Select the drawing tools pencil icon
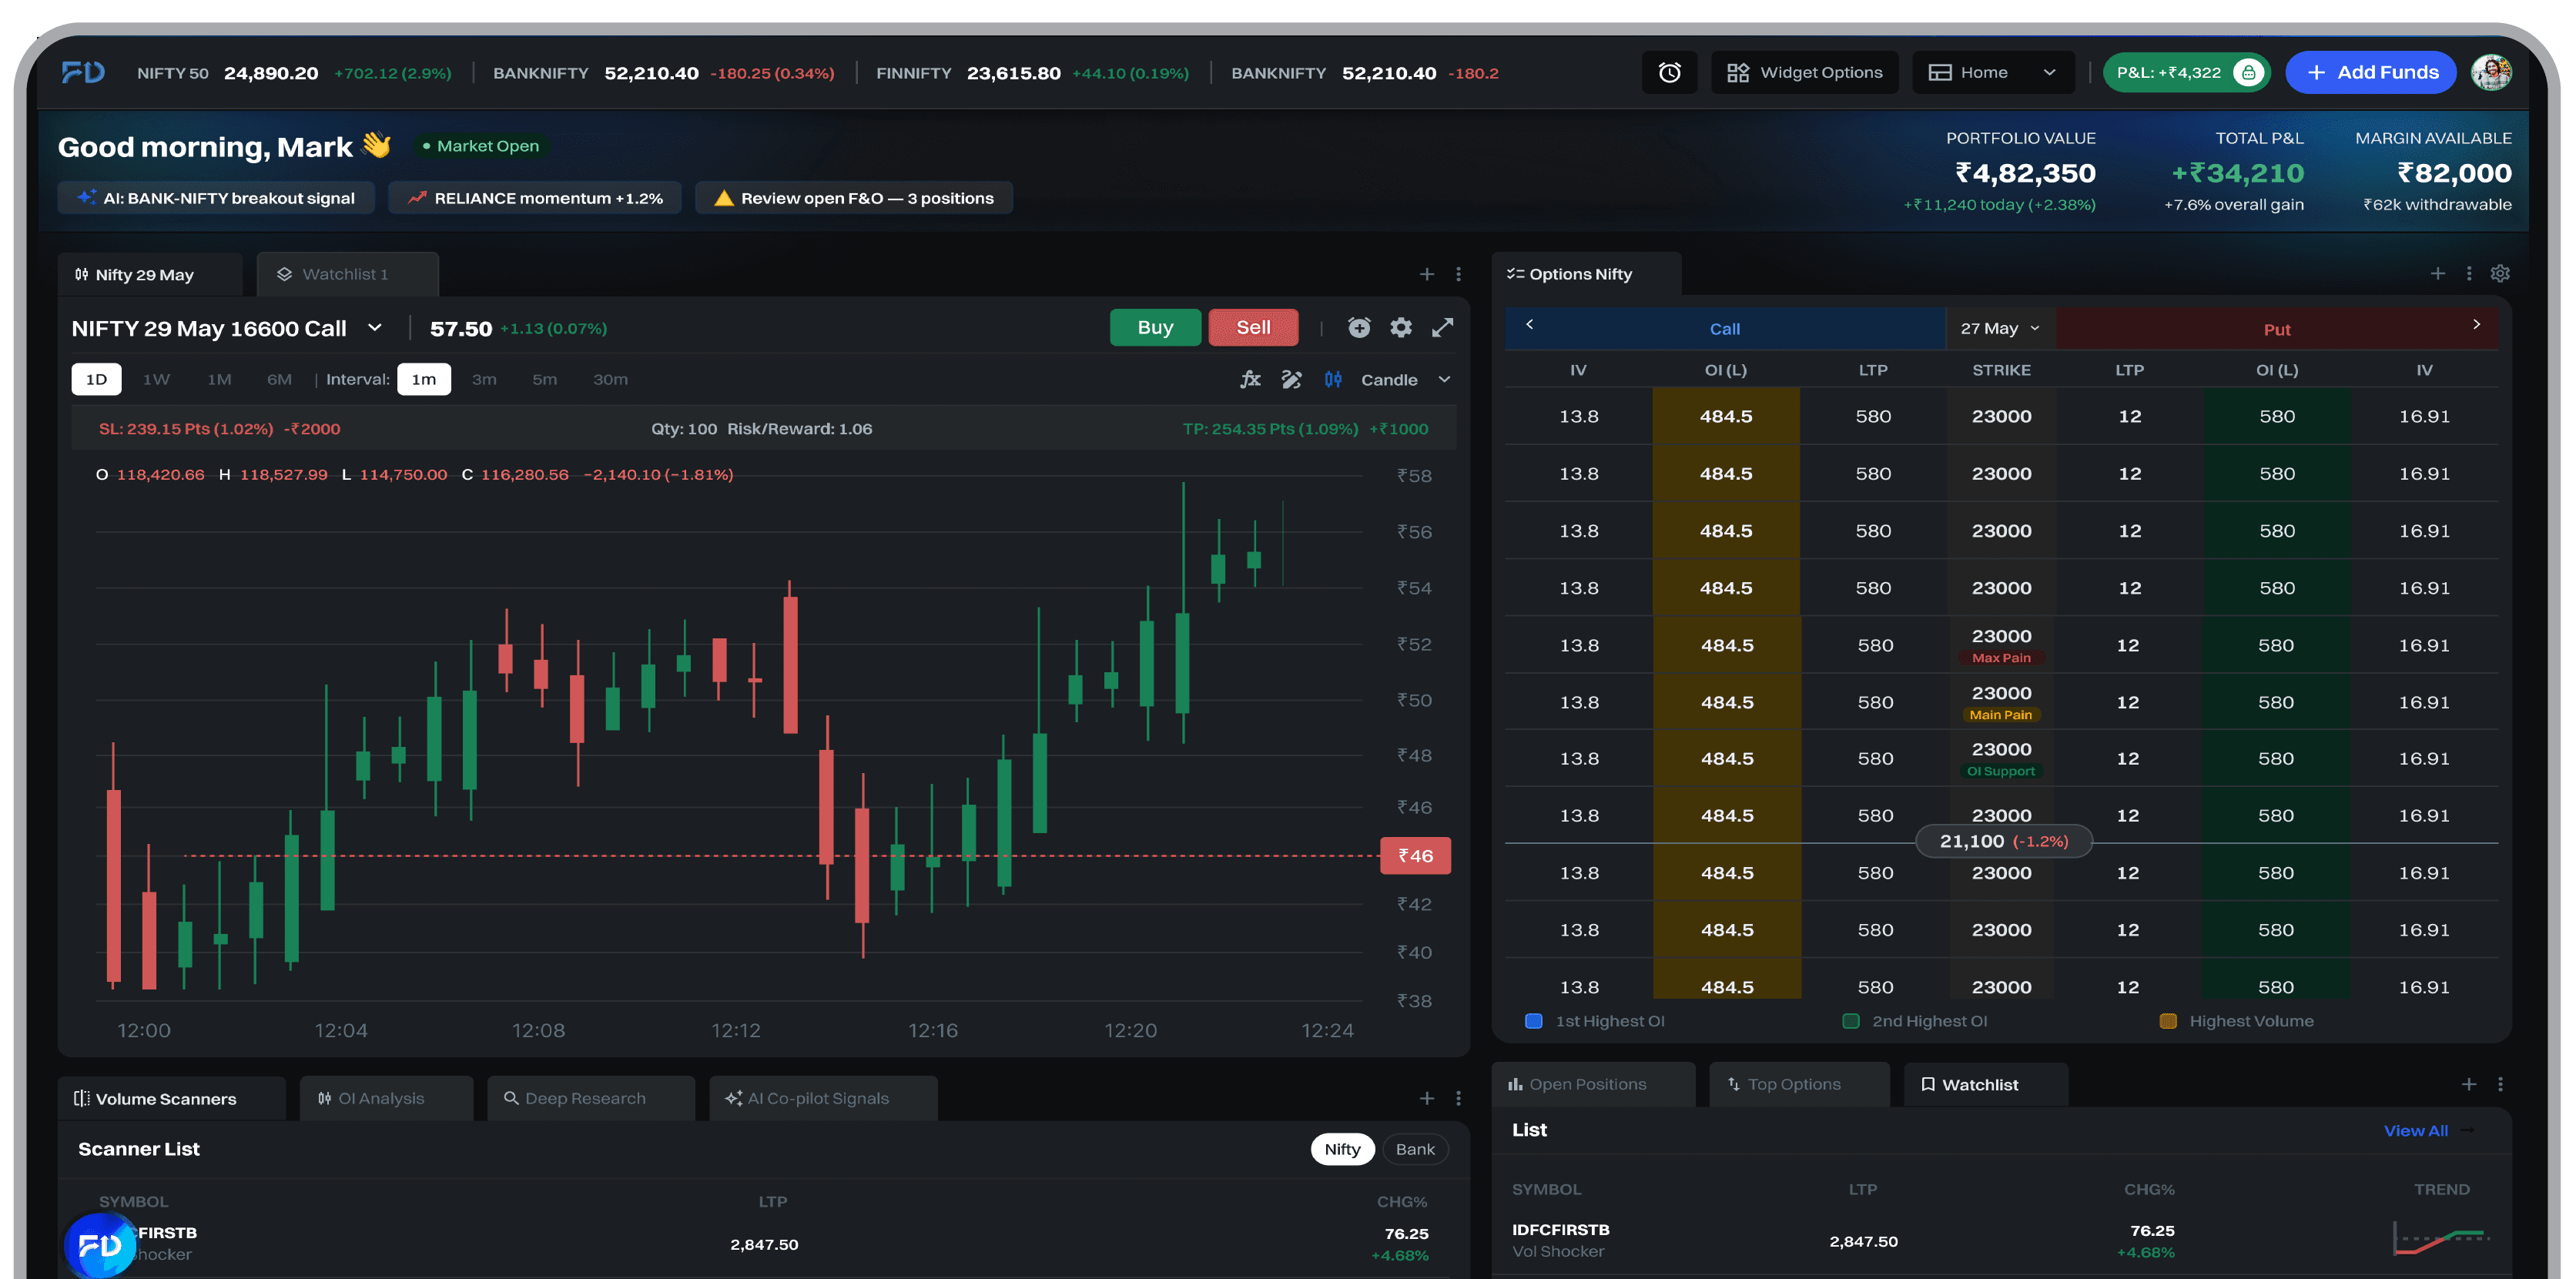Image resolution: width=2576 pixels, height=1279 pixels. (x=1291, y=379)
